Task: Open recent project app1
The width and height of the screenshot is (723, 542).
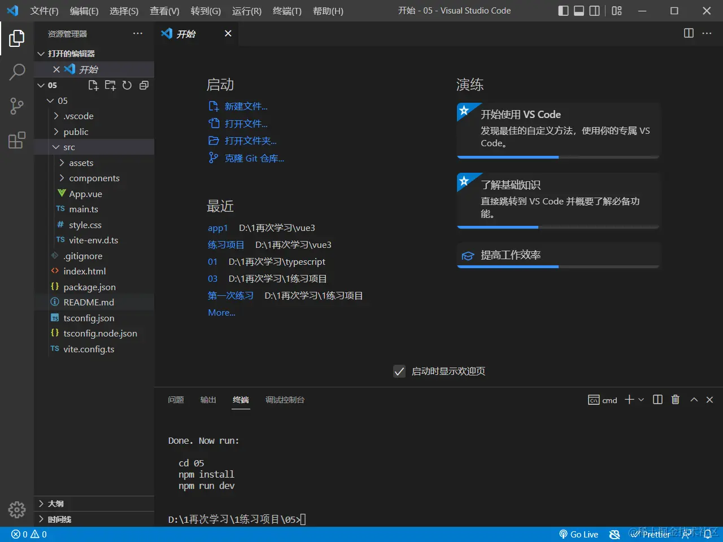Action: click(217, 228)
